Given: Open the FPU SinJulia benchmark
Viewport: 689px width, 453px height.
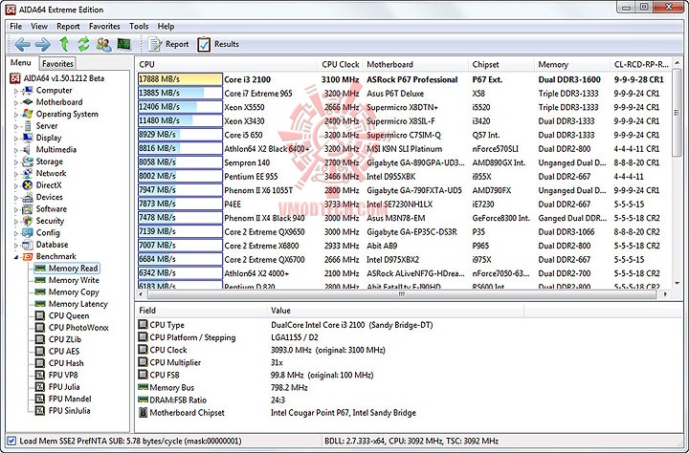Looking at the screenshot, I should 70,410.
